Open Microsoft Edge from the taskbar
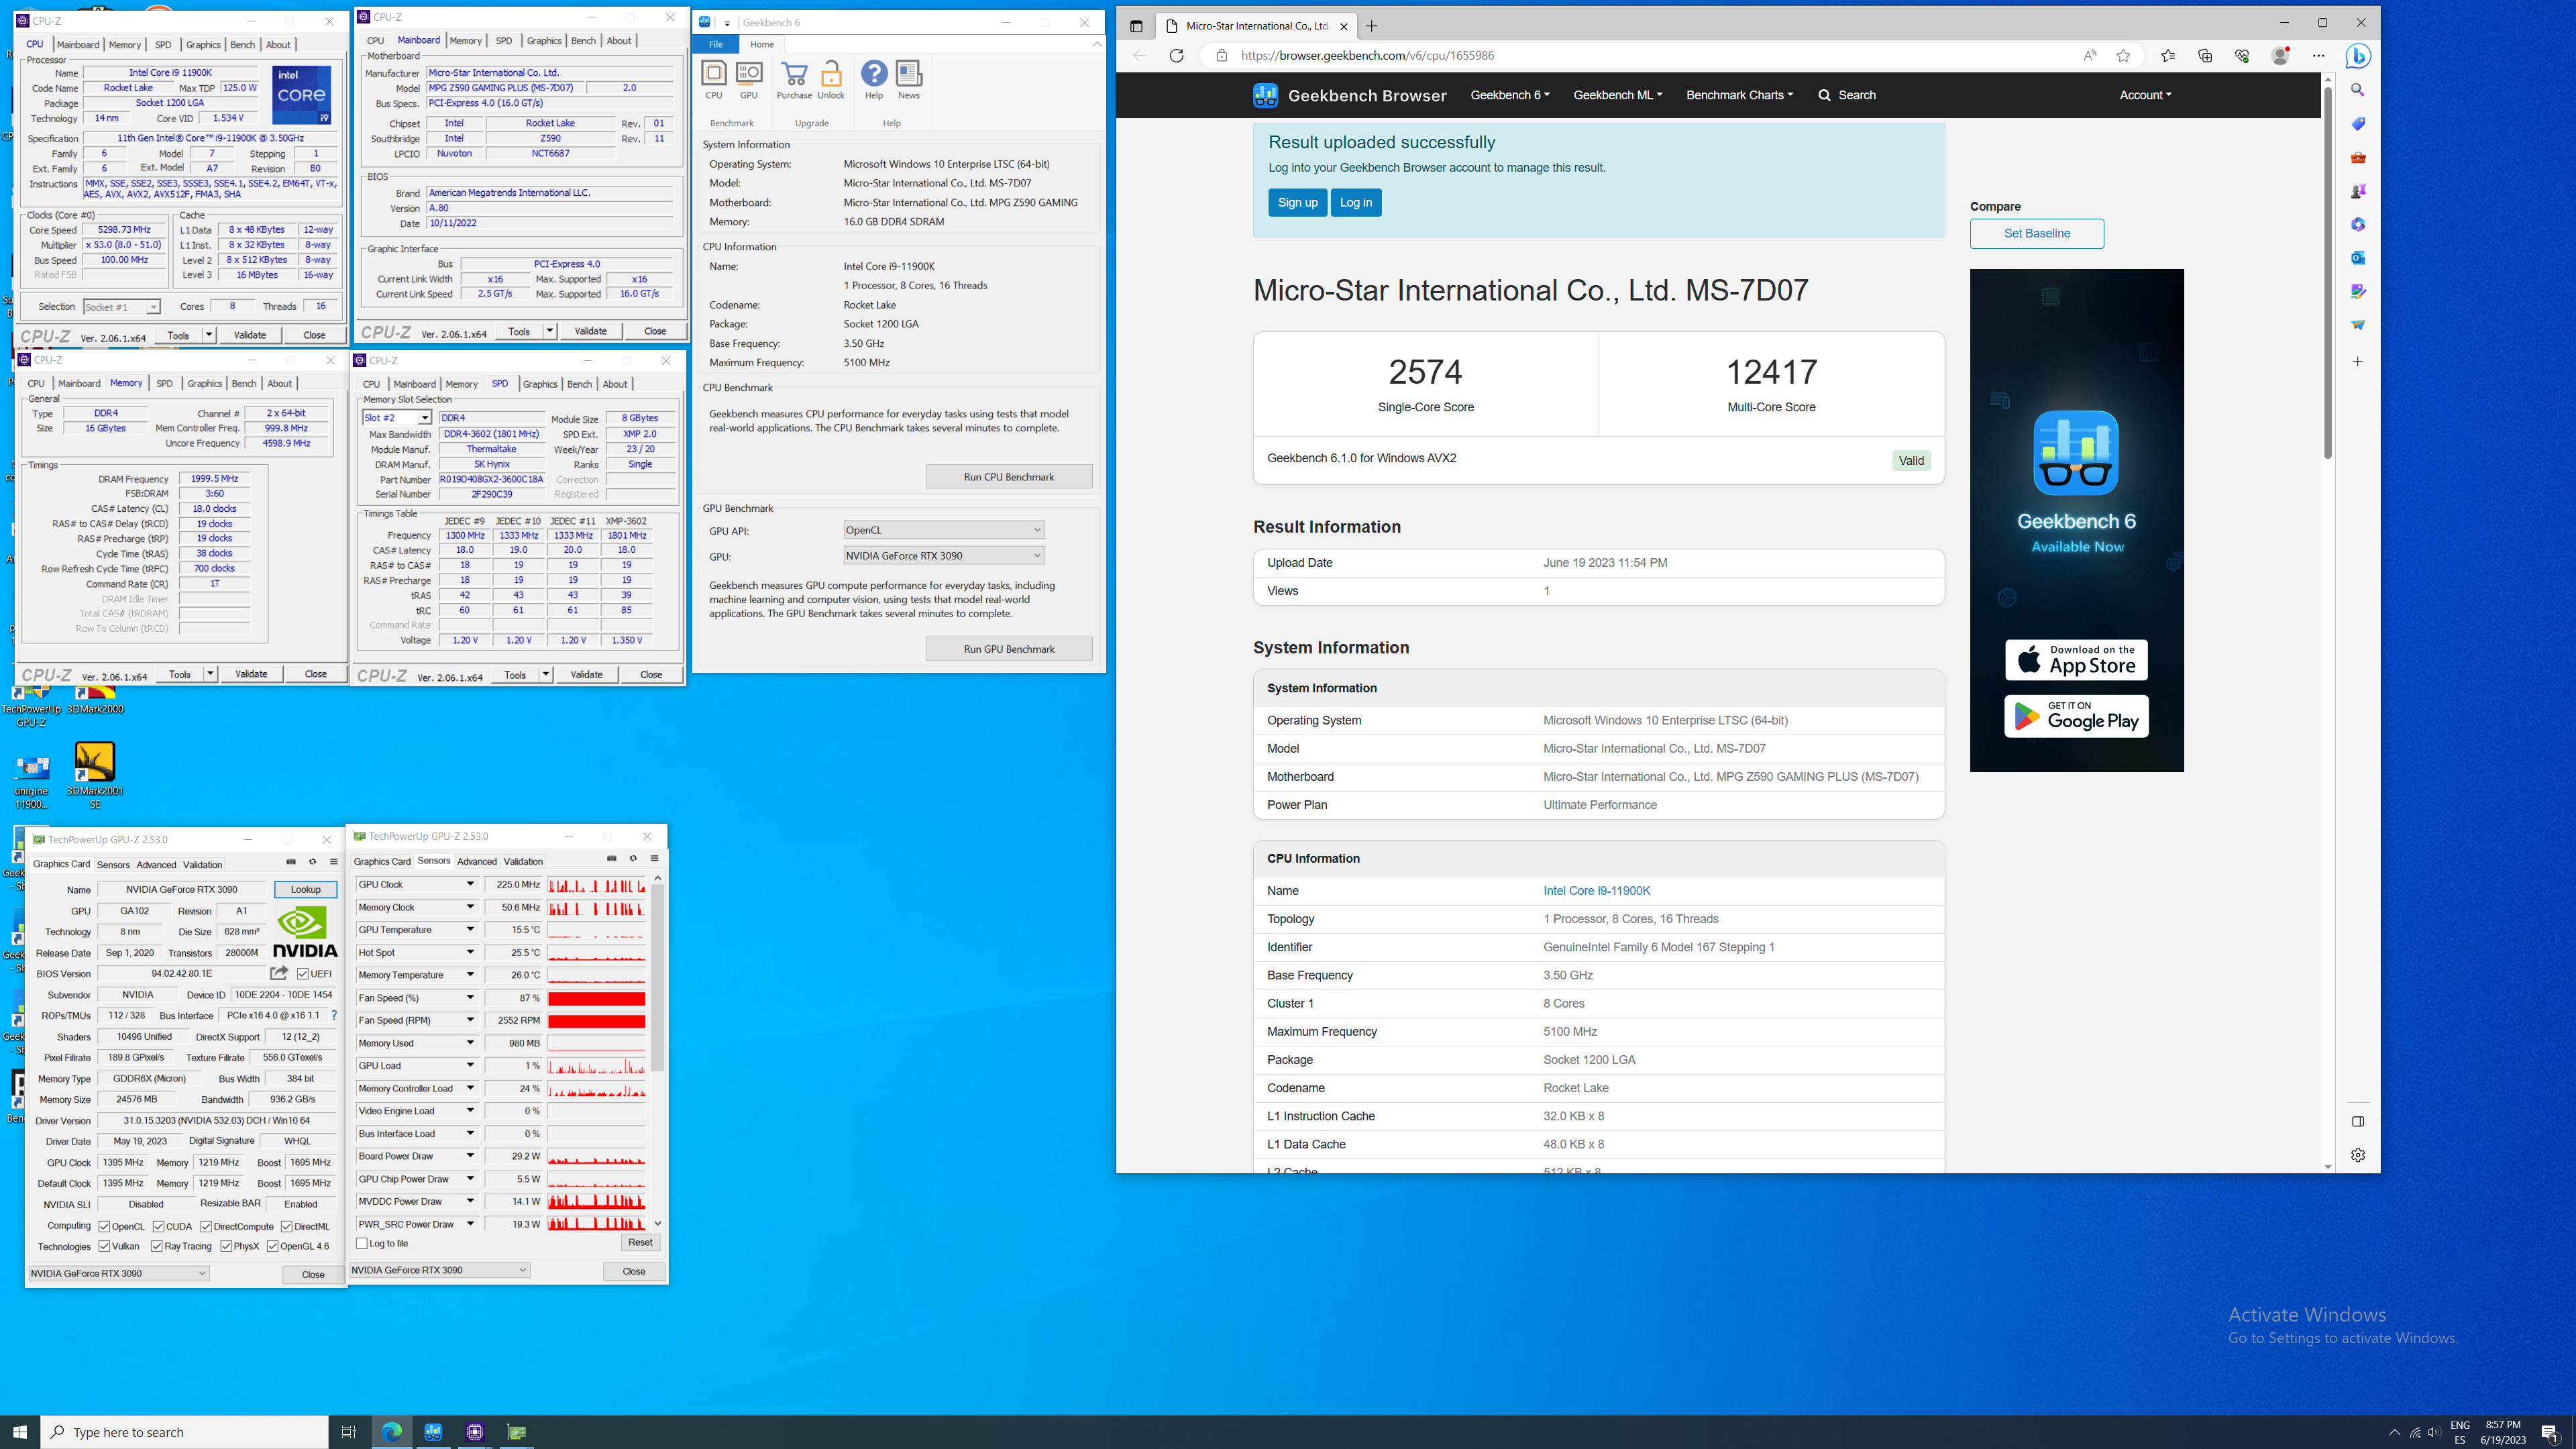This screenshot has height=1449, width=2576. pyautogui.click(x=392, y=1432)
